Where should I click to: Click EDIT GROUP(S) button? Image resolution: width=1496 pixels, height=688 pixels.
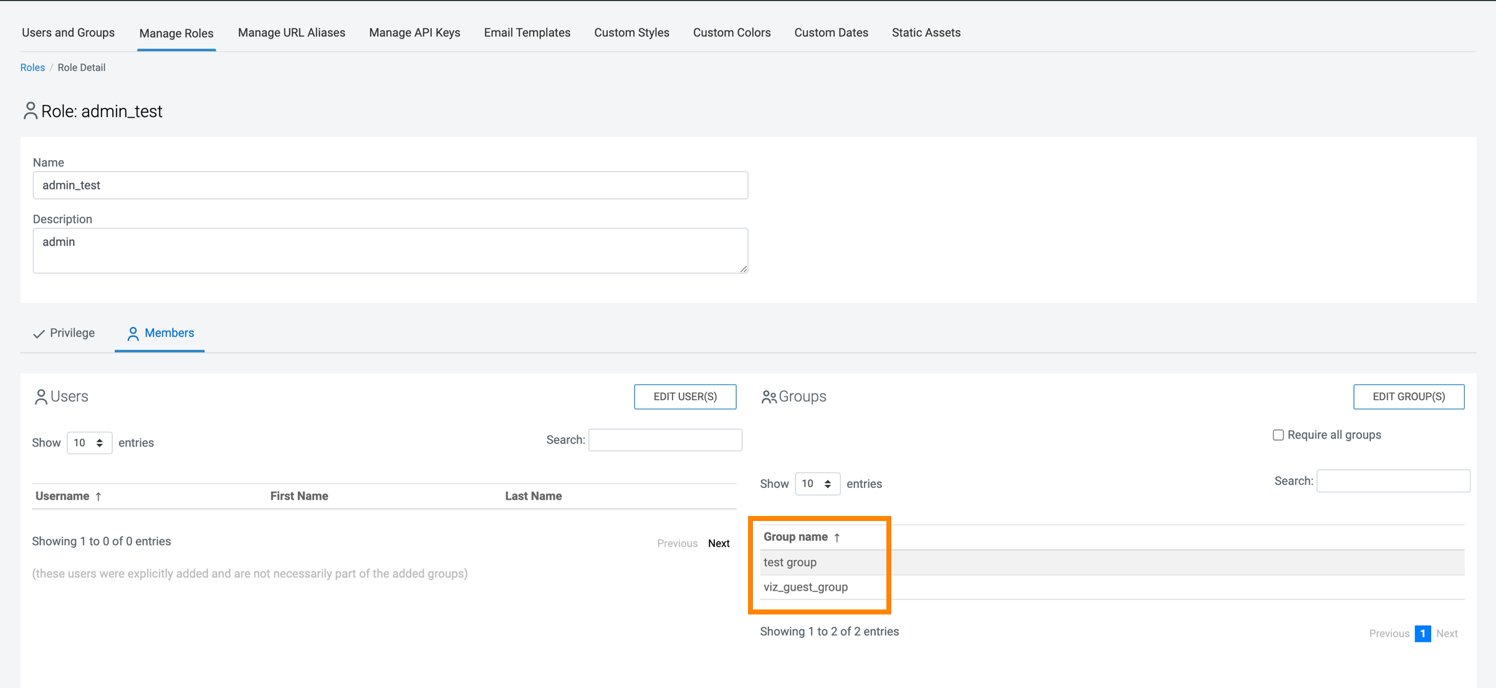[x=1408, y=397]
